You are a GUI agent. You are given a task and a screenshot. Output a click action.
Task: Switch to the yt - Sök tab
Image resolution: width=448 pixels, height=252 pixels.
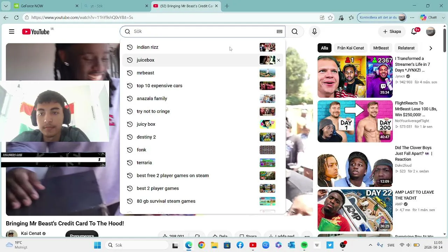pos(116,6)
